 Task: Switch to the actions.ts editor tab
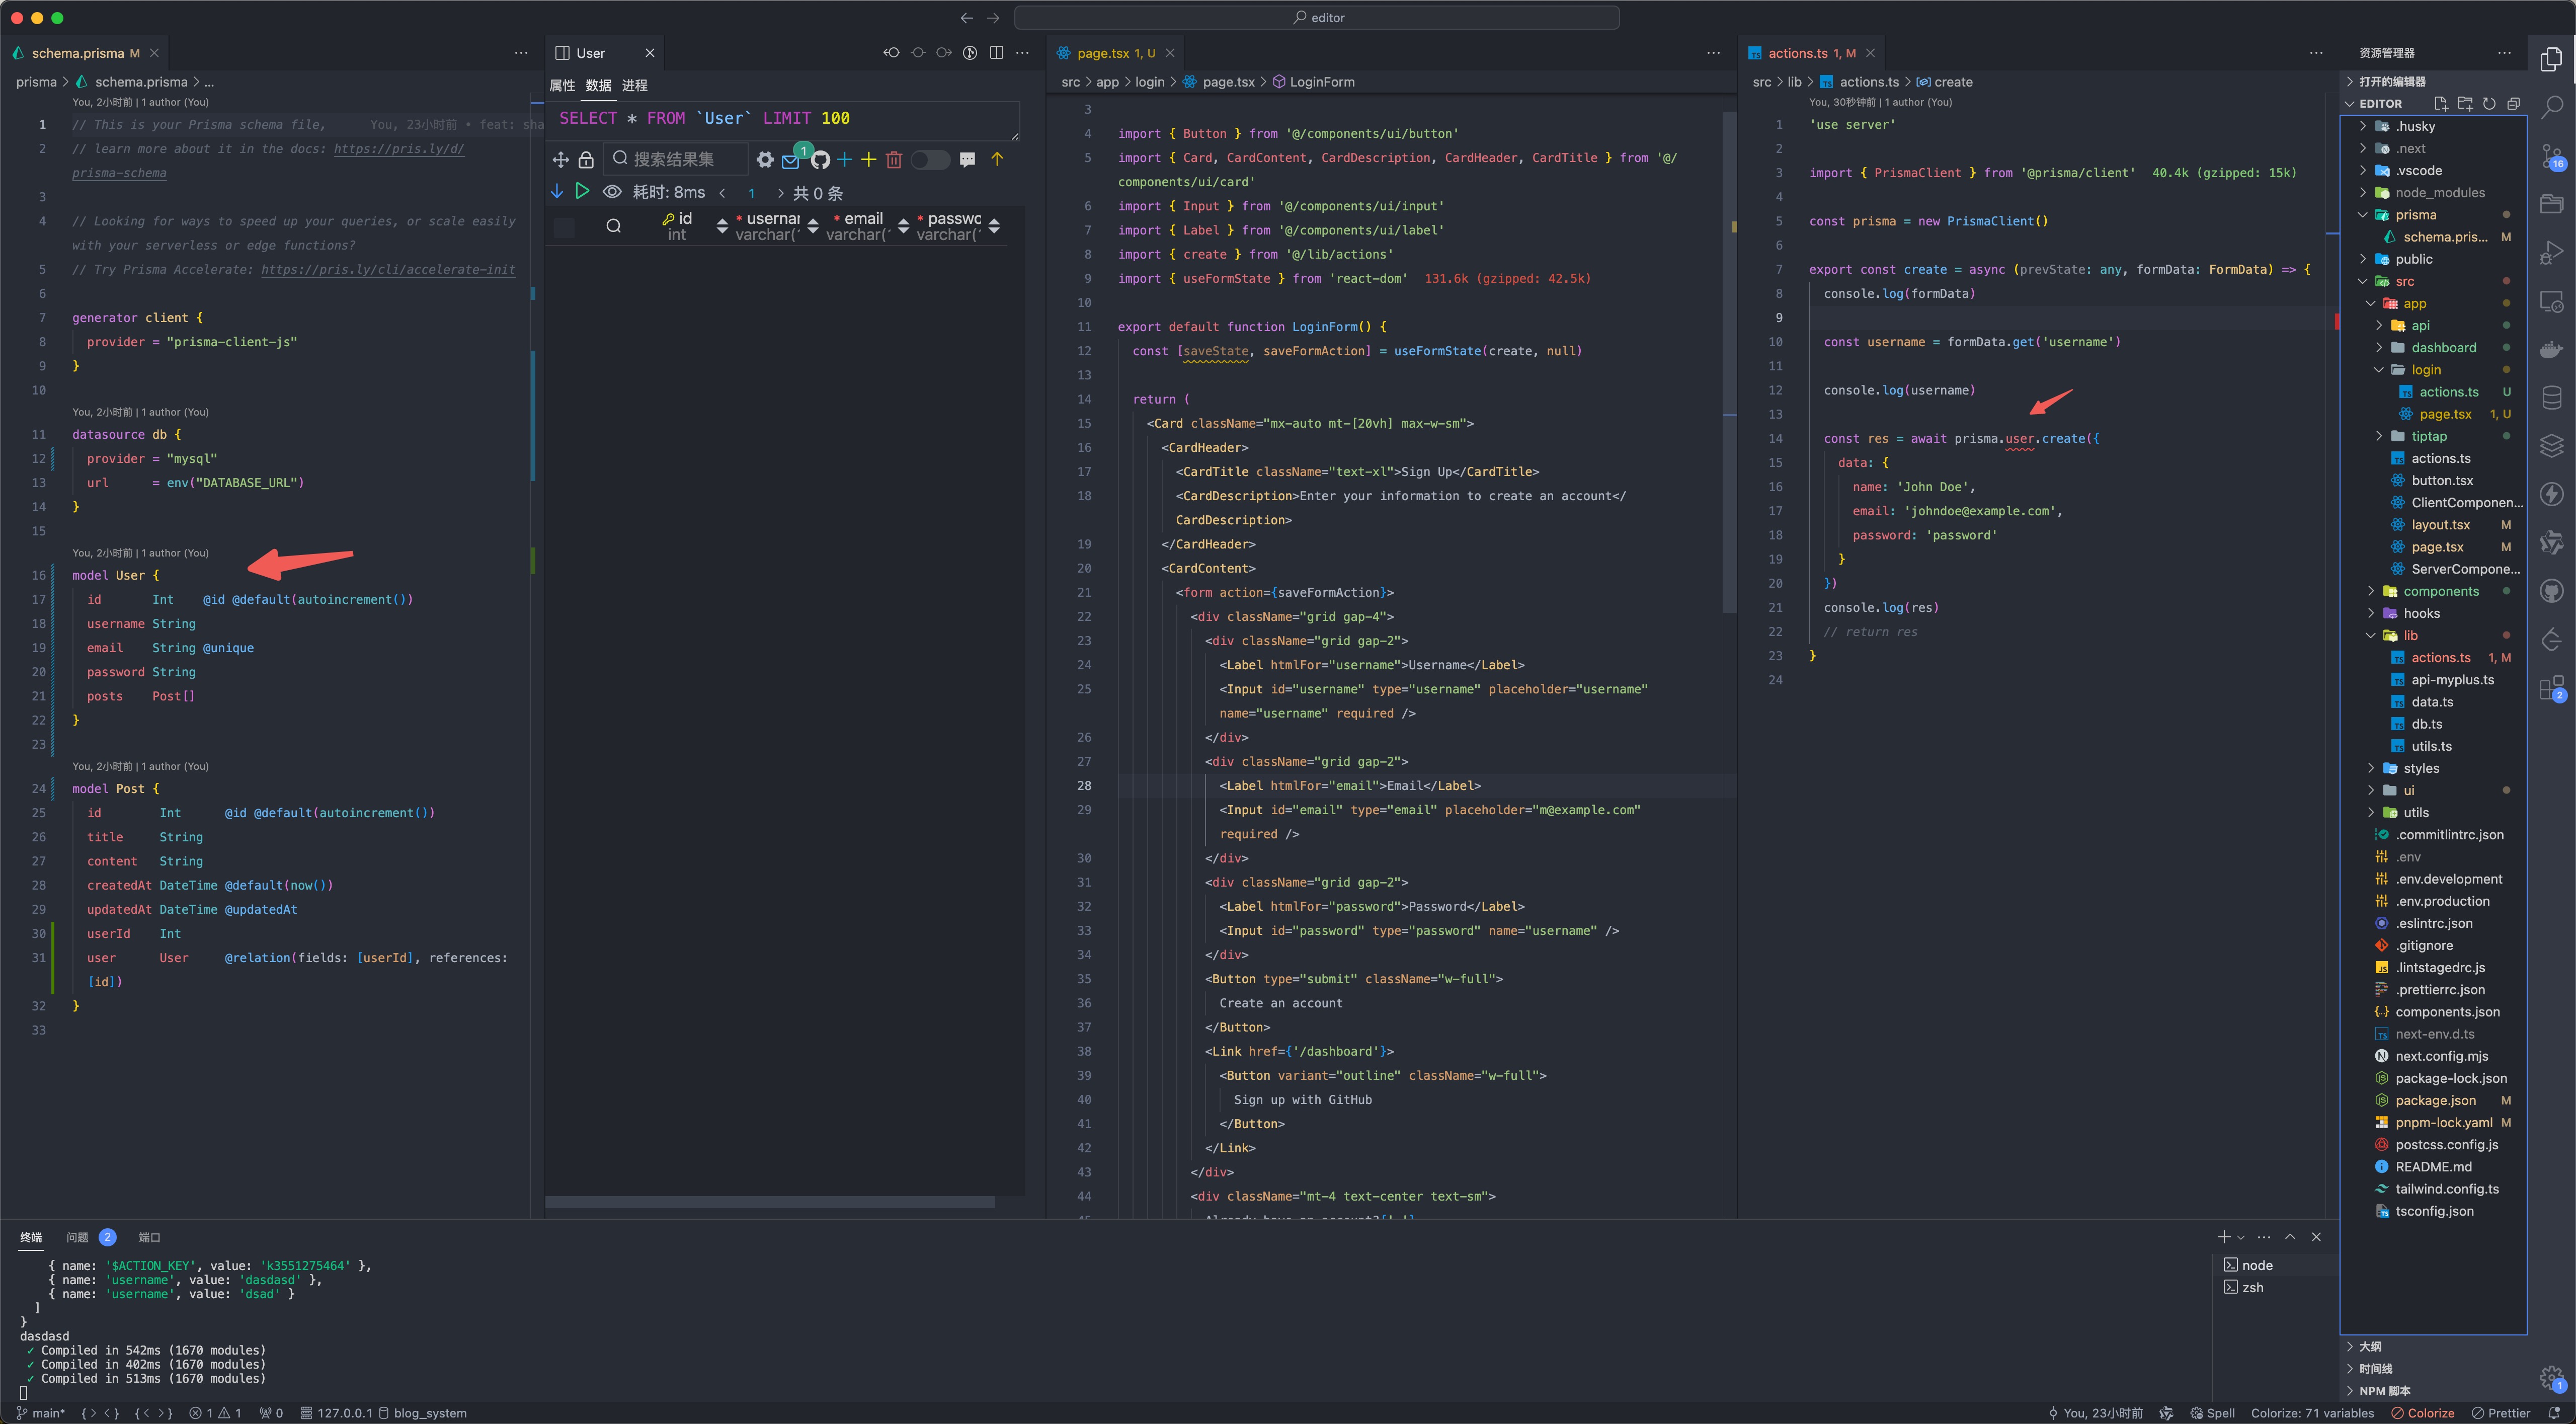point(1810,53)
